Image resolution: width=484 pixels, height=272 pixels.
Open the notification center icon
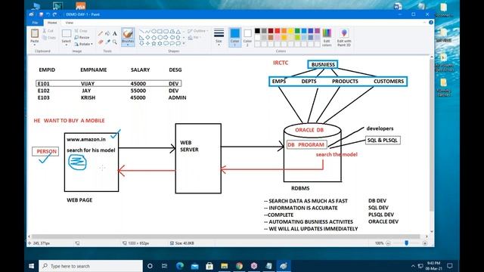pyautogui.click(x=450, y=266)
